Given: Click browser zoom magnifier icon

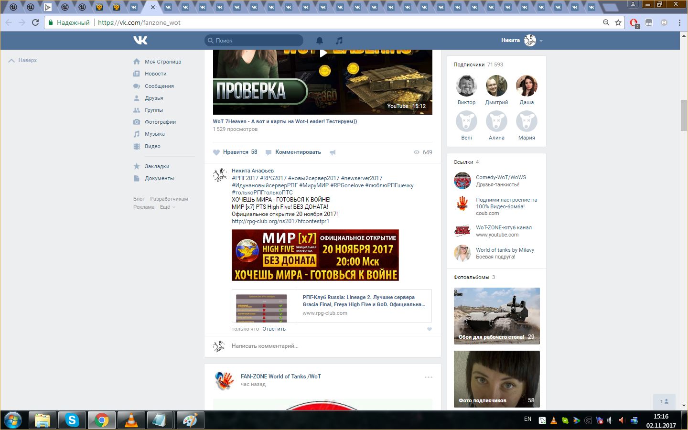Looking at the screenshot, I should point(606,22).
